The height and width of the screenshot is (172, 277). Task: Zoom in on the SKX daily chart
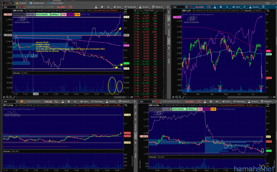point(177,97)
